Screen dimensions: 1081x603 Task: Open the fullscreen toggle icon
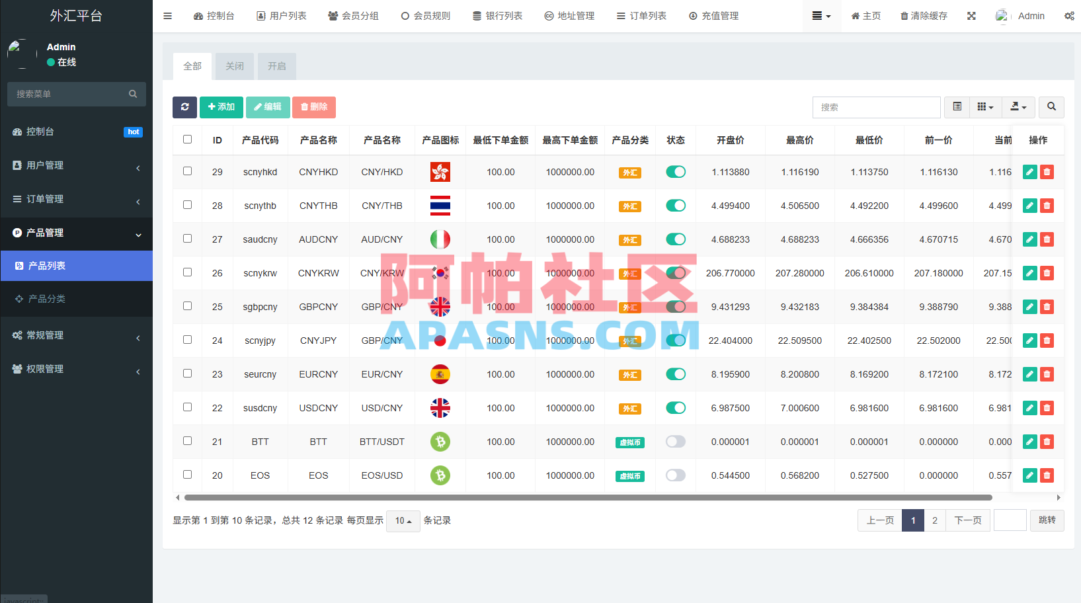[971, 16]
